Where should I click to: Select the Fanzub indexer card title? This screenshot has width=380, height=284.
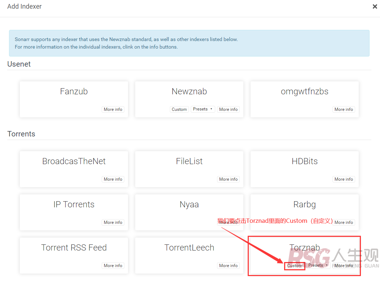[74, 91]
